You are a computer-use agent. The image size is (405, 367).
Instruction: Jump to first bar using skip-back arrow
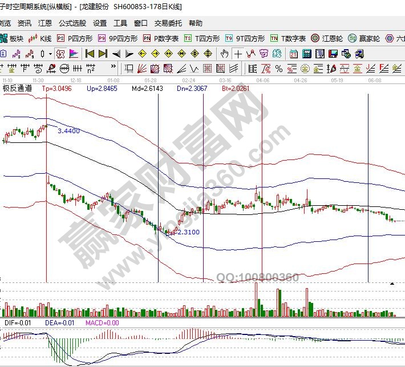click(90, 54)
